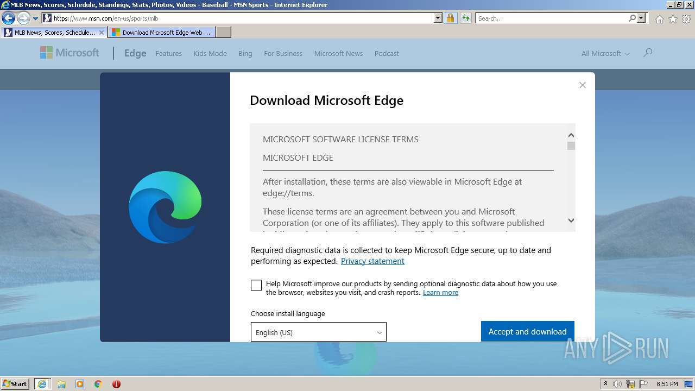Viewport: 695px width, 391px height.
Task: Click the Action Center flag icon
Action: click(643, 384)
